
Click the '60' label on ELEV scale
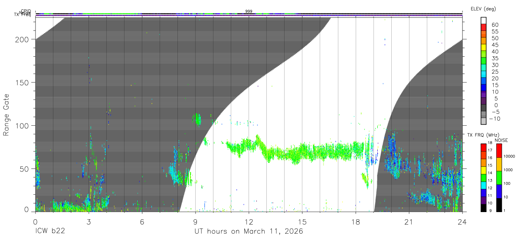coord(495,25)
